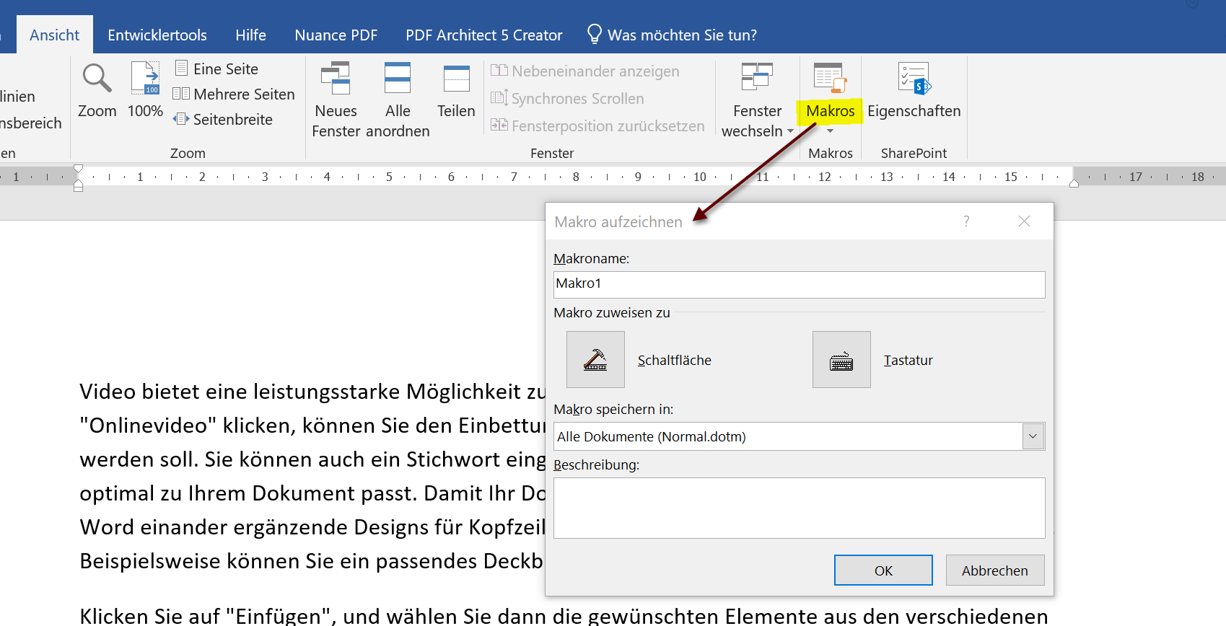Choose Mehrere Seiten view

(234, 94)
